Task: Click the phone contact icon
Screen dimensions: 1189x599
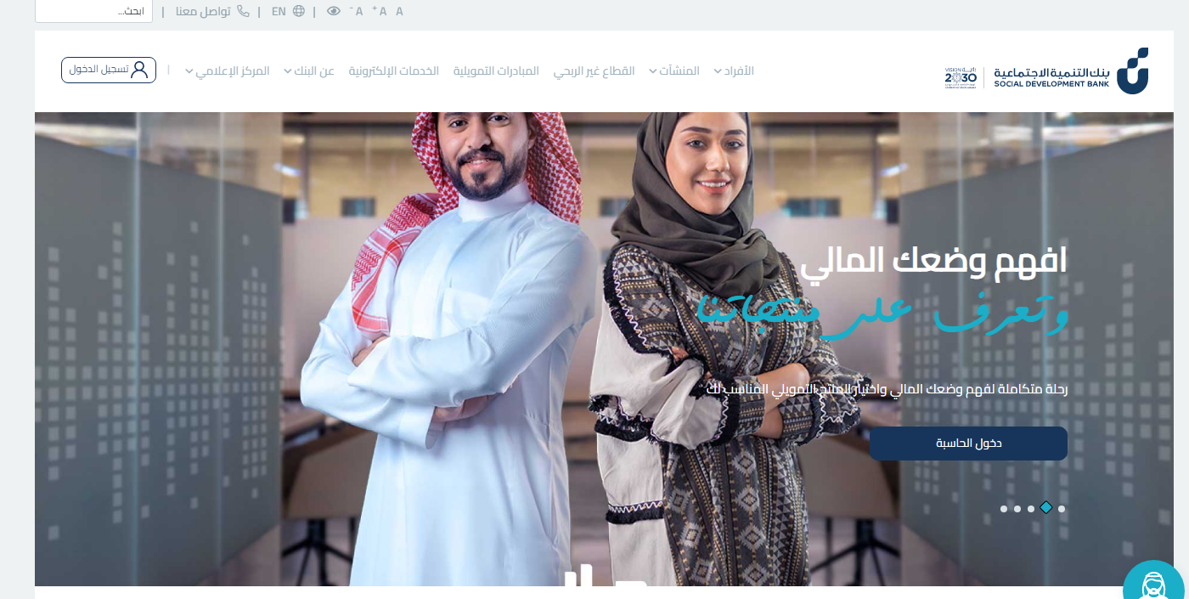Action: pyautogui.click(x=243, y=11)
